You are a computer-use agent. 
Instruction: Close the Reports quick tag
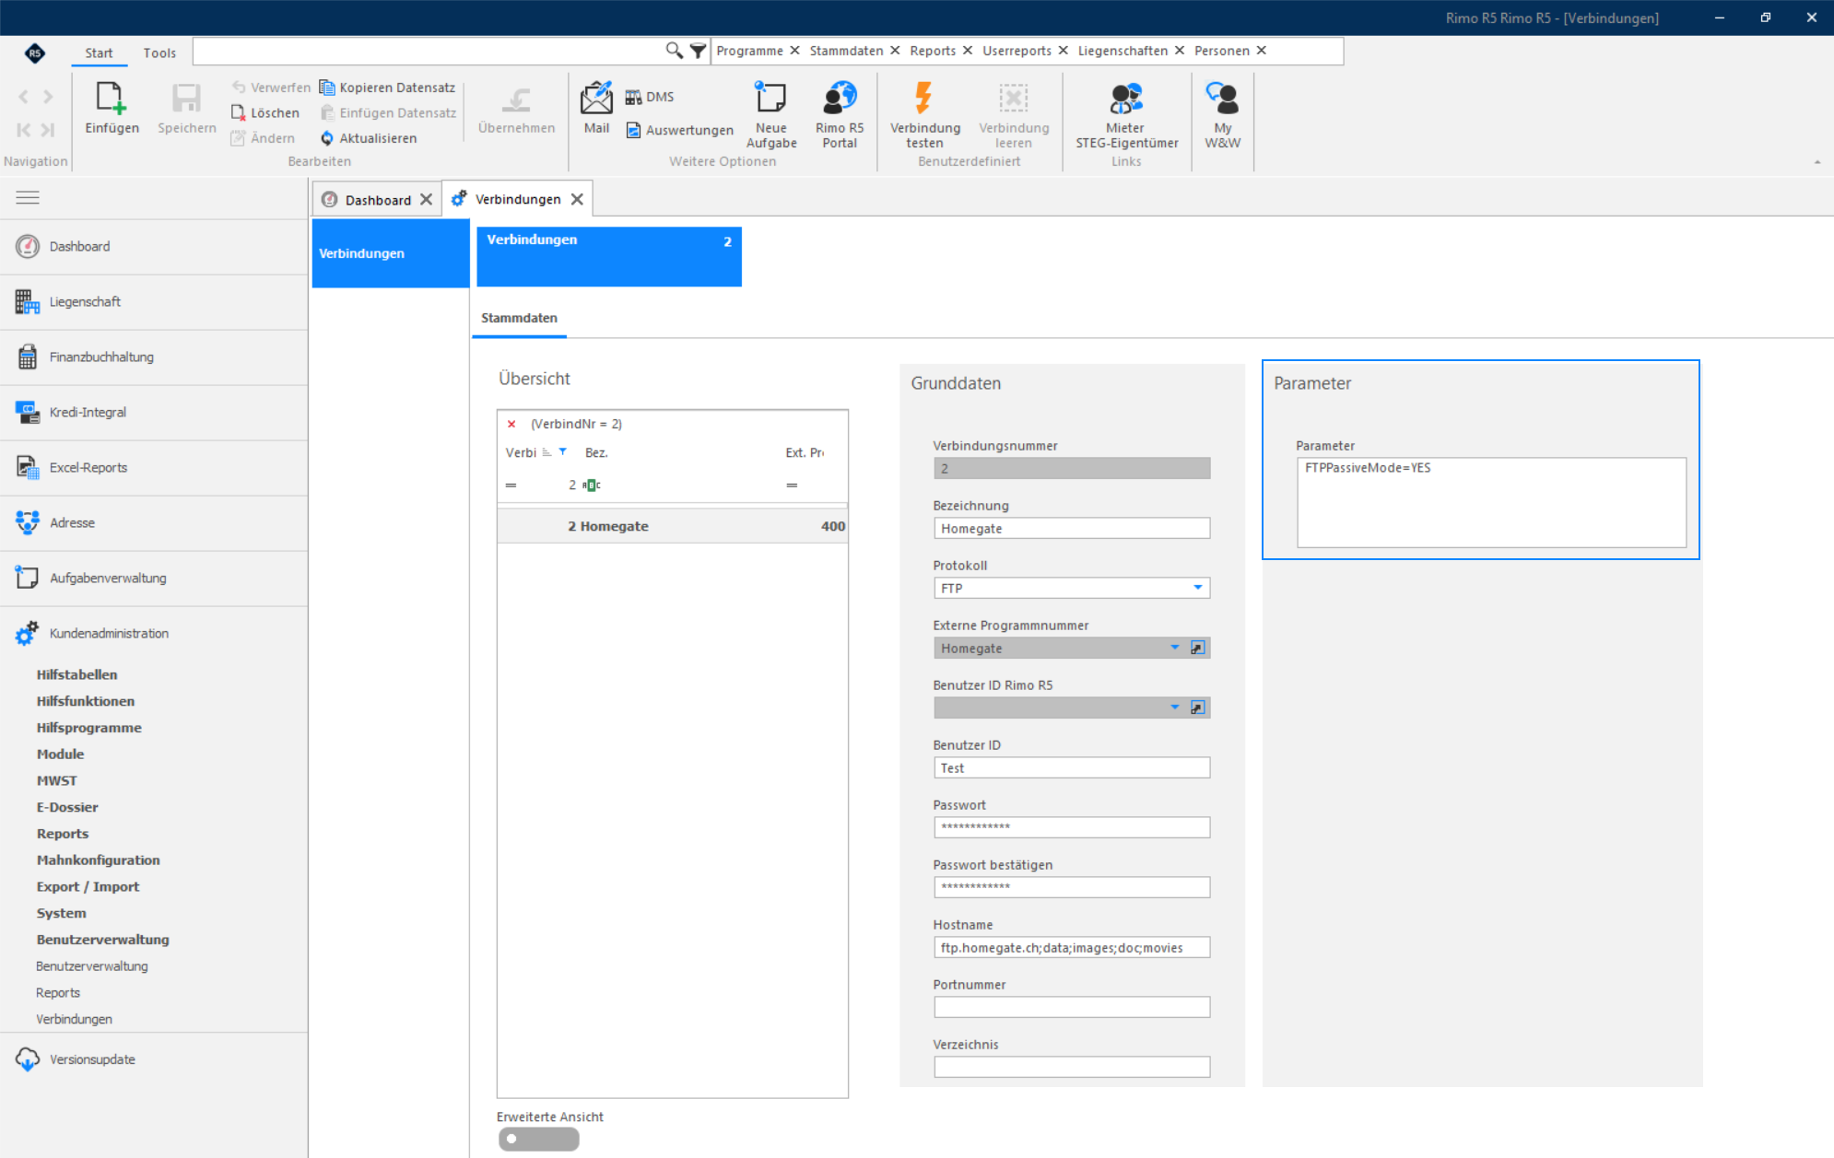(968, 51)
